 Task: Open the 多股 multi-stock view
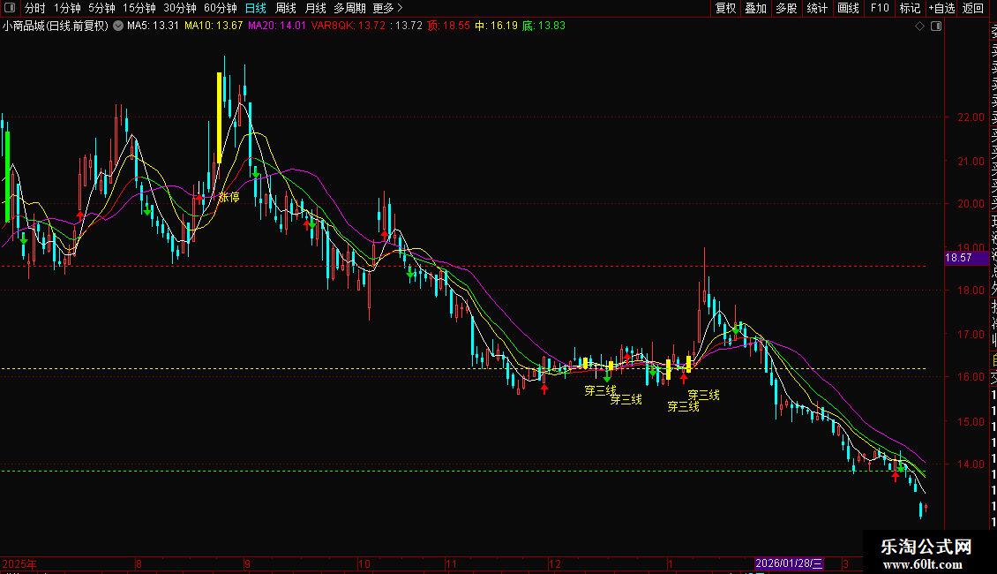click(x=786, y=8)
